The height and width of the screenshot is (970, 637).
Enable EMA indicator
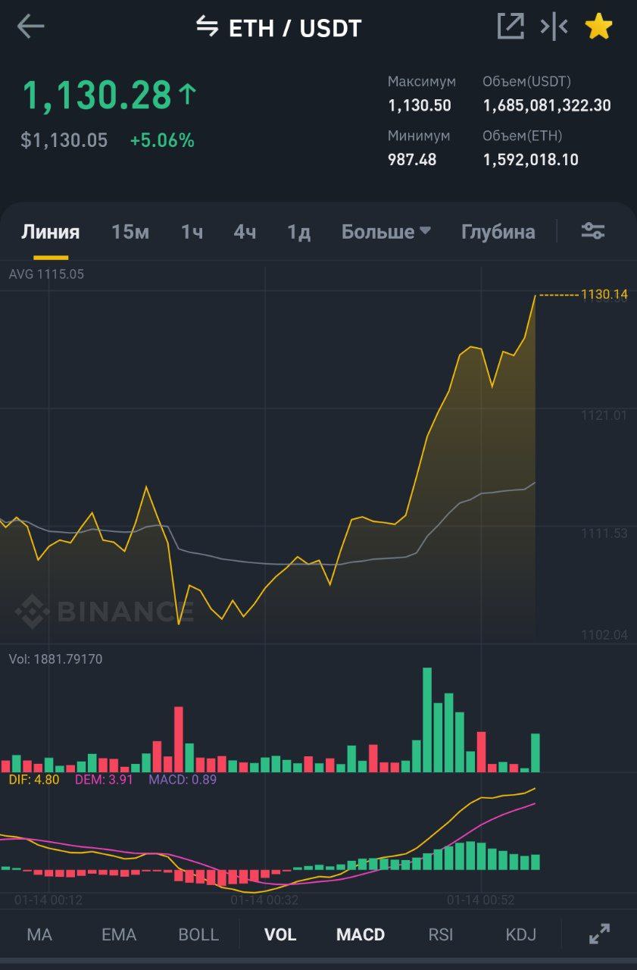click(119, 934)
